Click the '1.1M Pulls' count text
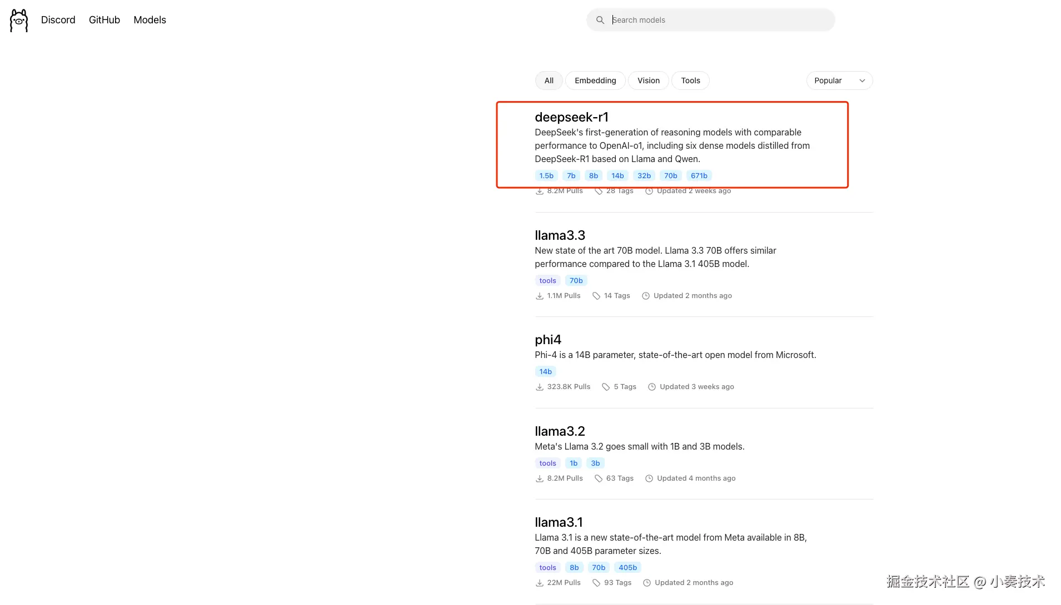Image resolution: width=1061 pixels, height=605 pixels. [564, 296]
